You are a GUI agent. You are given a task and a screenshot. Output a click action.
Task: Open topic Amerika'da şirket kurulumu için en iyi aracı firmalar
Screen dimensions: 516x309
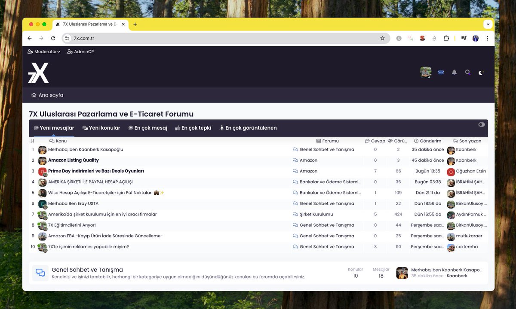[x=102, y=214]
